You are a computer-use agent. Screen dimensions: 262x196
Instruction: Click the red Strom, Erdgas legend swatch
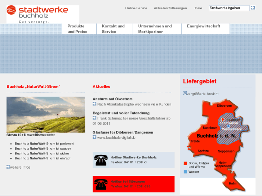pos(185,163)
